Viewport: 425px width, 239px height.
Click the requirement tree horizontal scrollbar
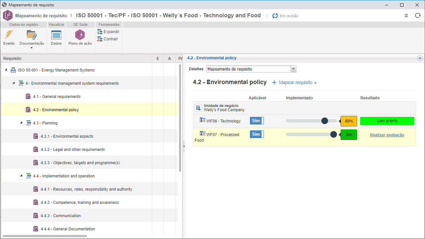point(45,236)
